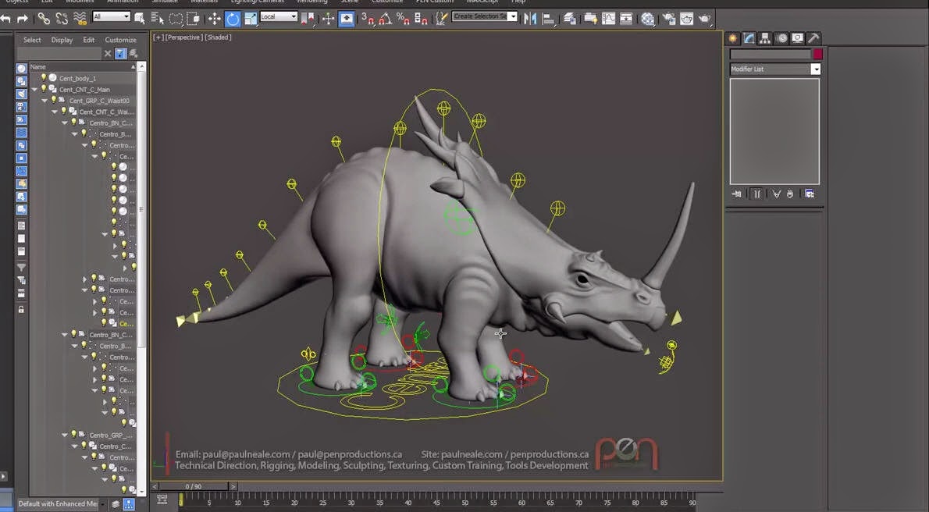This screenshot has height=512, width=929.
Task: Collapse the Cent_GRP_C_Waist00 tree node
Action: point(44,101)
